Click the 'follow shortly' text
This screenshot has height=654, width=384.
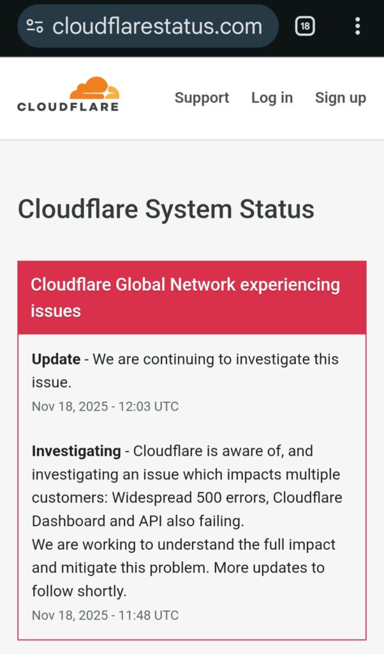point(79,591)
